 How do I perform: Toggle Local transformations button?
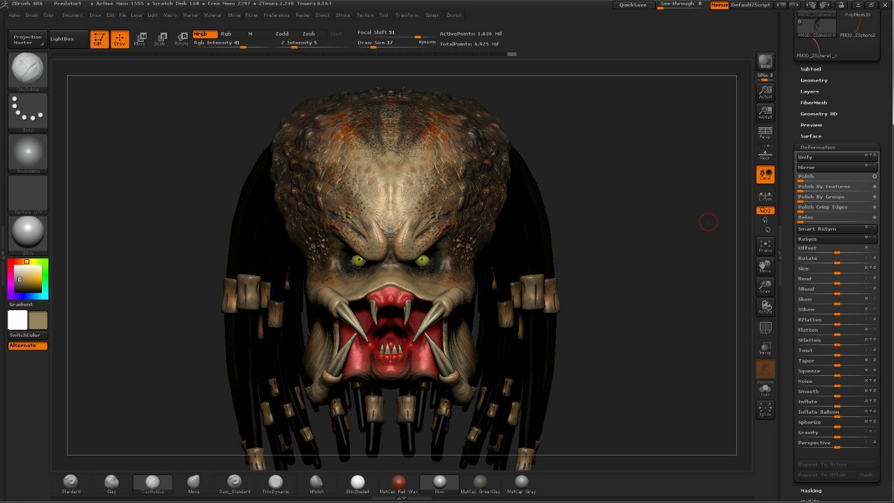765,174
